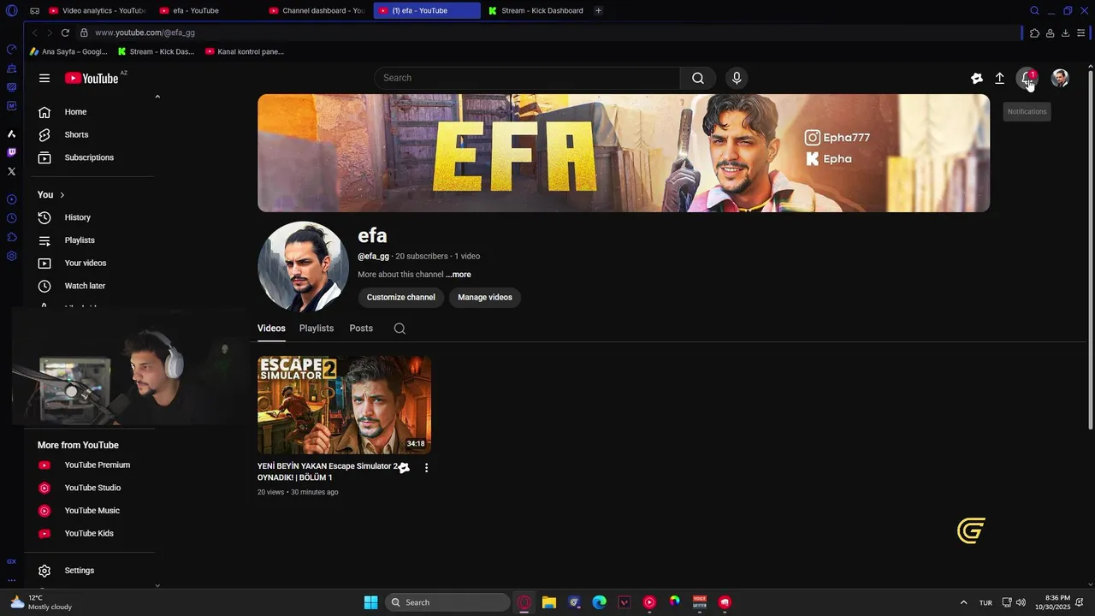Viewport: 1095px width, 616px height.
Task: Click the address bar URL
Action: (x=145, y=33)
